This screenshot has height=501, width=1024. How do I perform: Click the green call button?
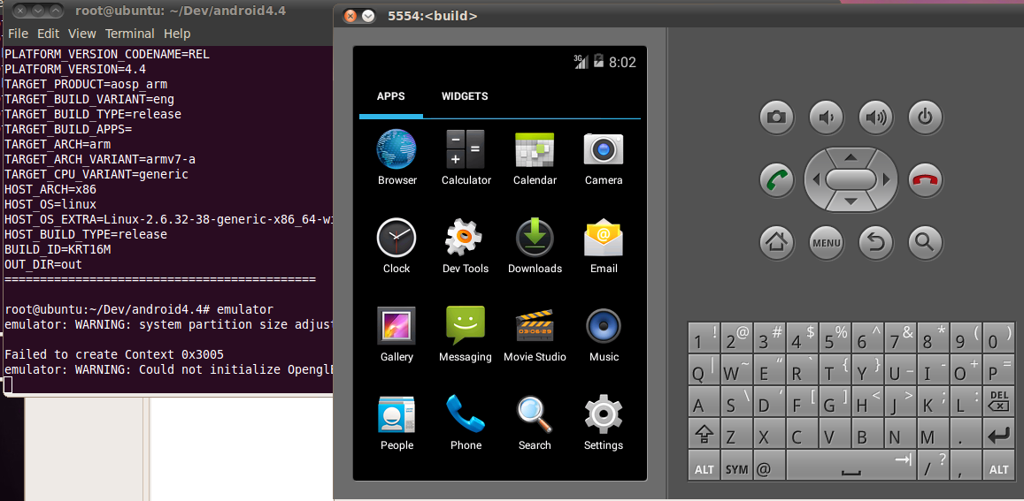tap(776, 180)
